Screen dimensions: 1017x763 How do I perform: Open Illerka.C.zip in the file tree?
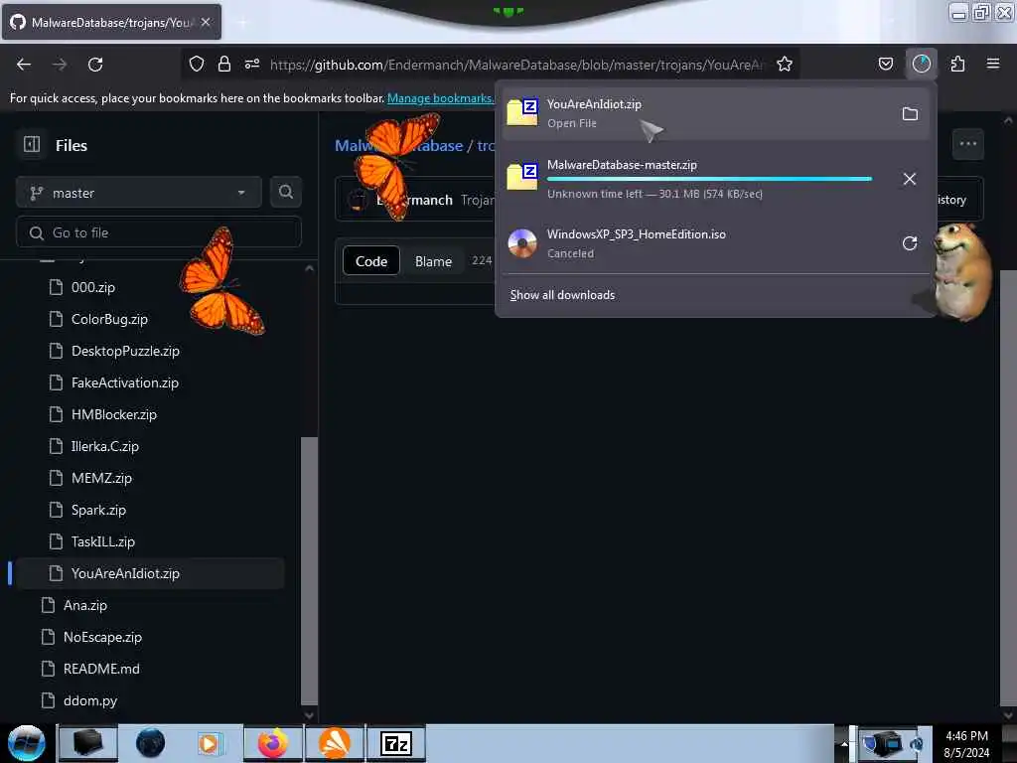(x=105, y=446)
